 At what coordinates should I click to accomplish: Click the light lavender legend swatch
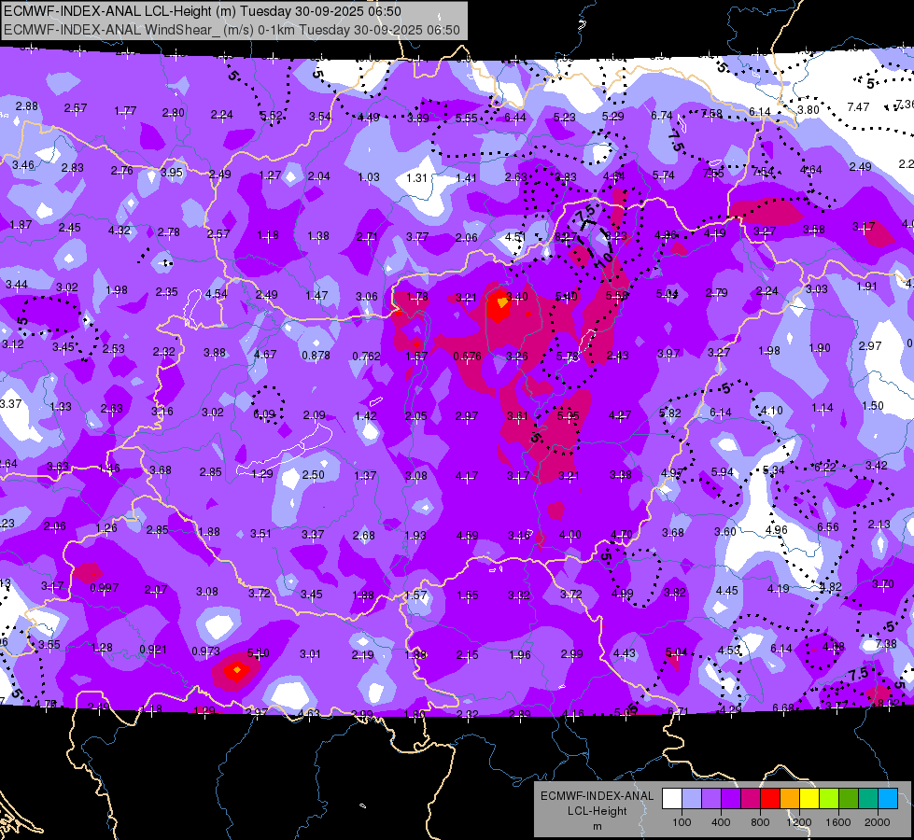692,799
